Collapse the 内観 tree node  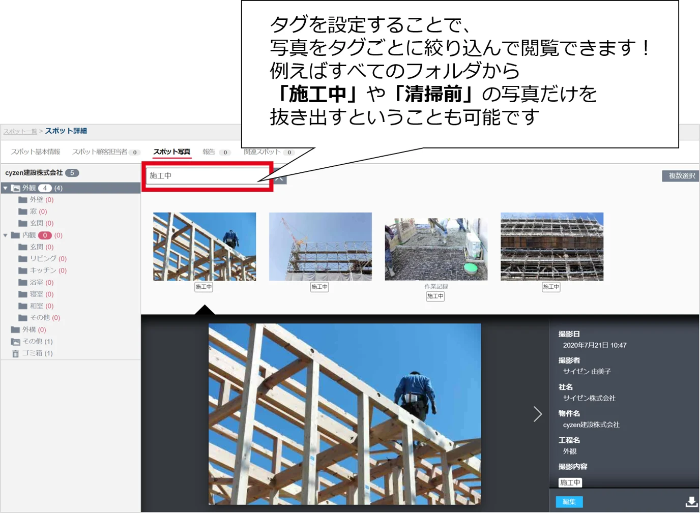[6, 235]
